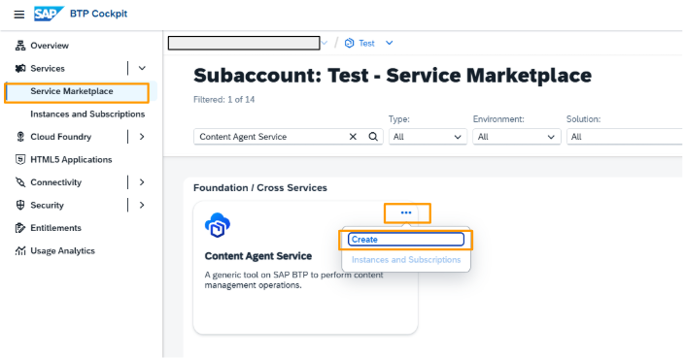Open HTML5 Applications in the sidebar
685x359 pixels.
71,160
